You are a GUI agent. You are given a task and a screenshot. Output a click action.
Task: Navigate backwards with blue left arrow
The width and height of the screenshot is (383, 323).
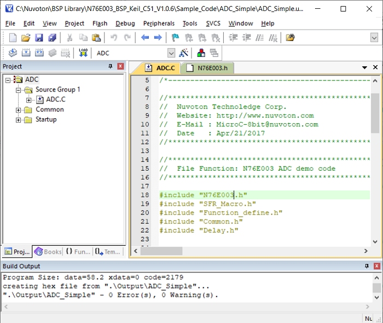(x=145, y=38)
